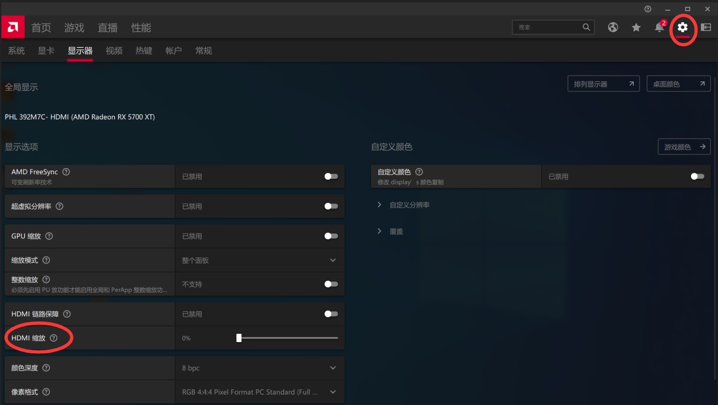Select 显示器 subtab
Screen dimensions: 718x405
pyautogui.click(x=80, y=51)
